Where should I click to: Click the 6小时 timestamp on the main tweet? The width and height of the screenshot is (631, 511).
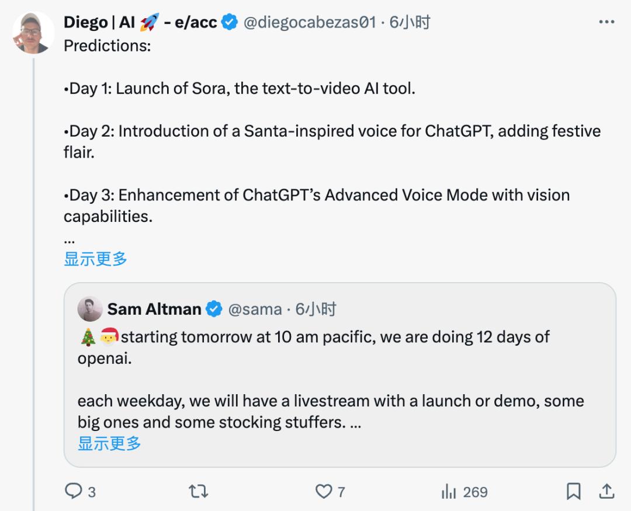pyautogui.click(x=409, y=22)
